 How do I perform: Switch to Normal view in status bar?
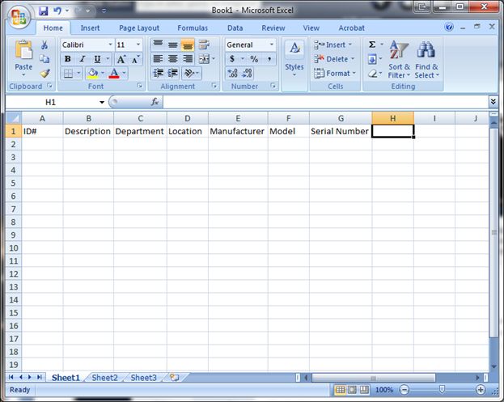click(x=340, y=390)
